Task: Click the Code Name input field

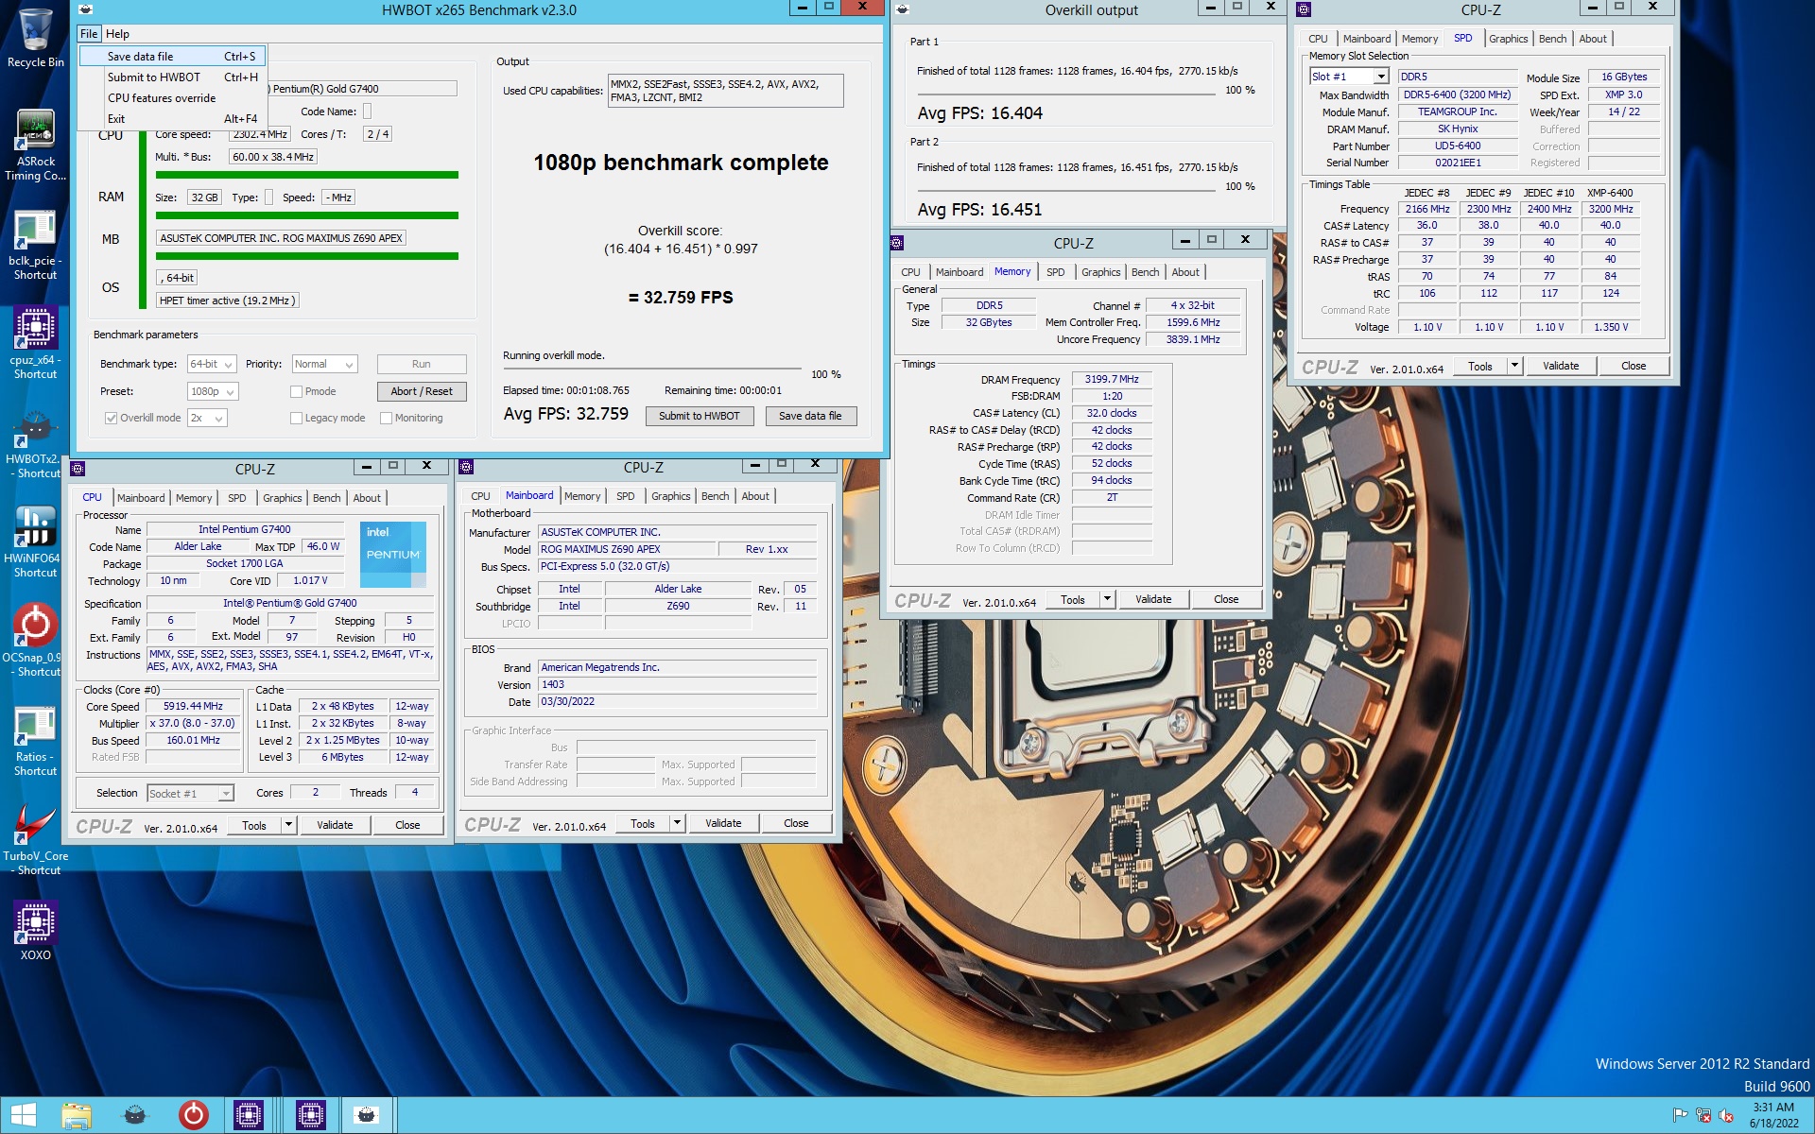Action: 368,112
